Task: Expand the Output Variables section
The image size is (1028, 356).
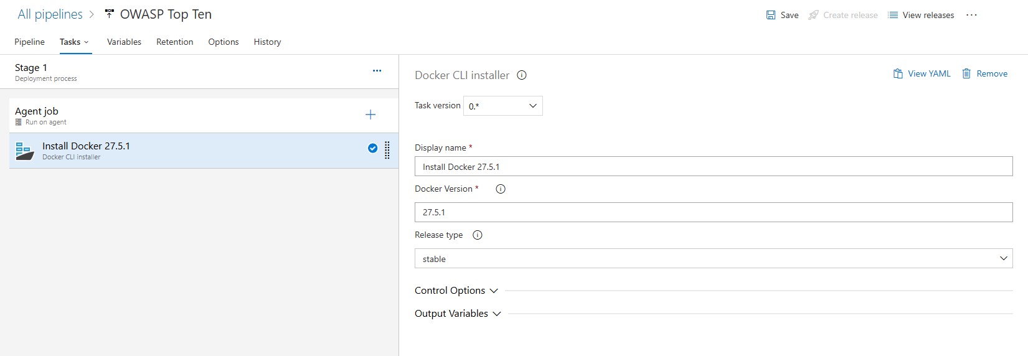Action: [458, 314]
